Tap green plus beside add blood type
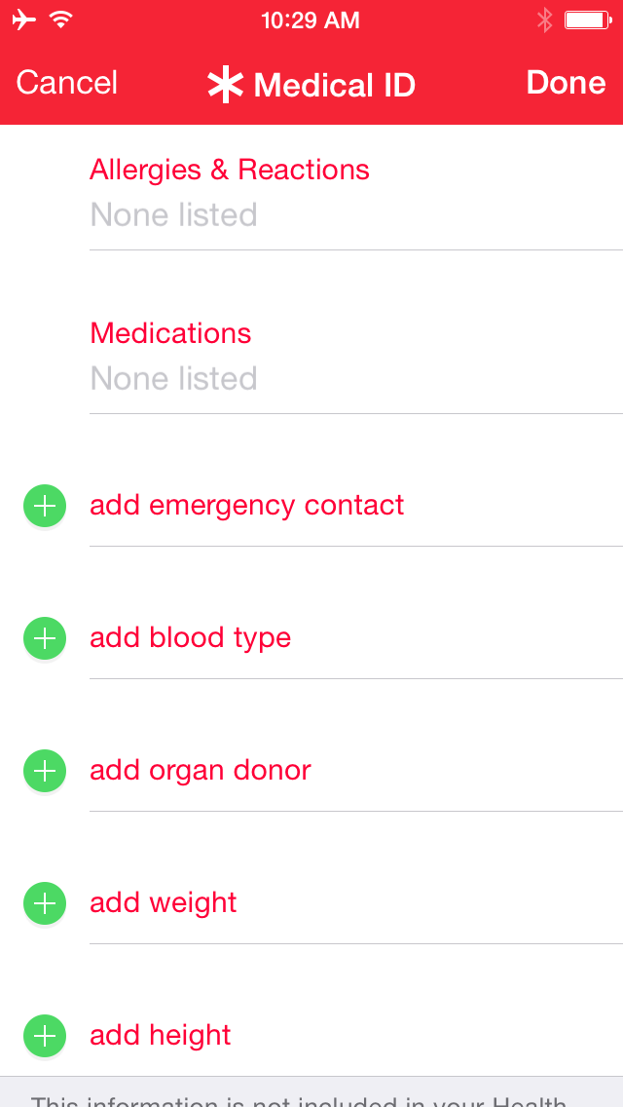The width and height of the screenshot is (623, 1107). (x=45, y=638)
